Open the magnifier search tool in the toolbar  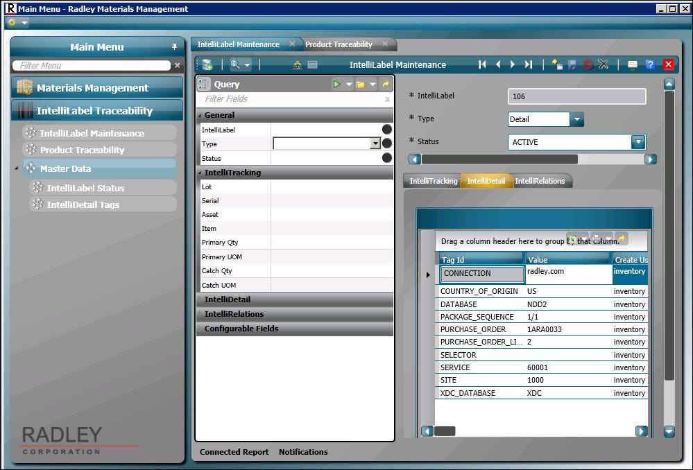point(236,64)
